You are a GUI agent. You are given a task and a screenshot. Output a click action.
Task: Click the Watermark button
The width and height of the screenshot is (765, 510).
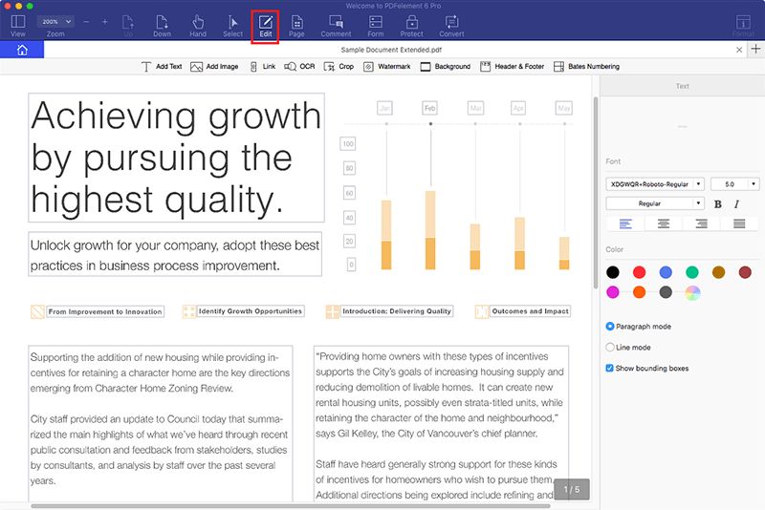coord(386,67)
